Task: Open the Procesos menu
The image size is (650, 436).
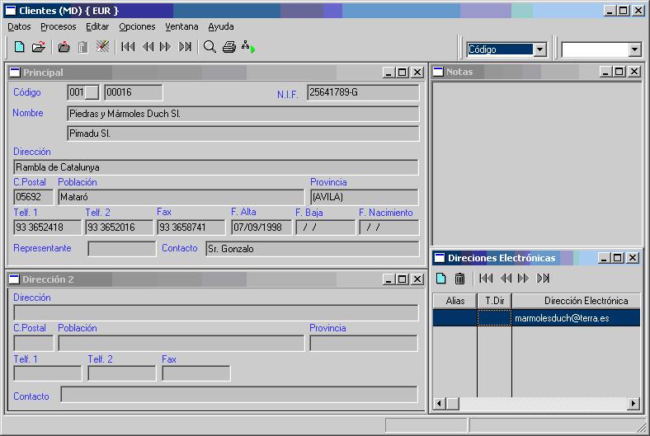Action: 58,26
